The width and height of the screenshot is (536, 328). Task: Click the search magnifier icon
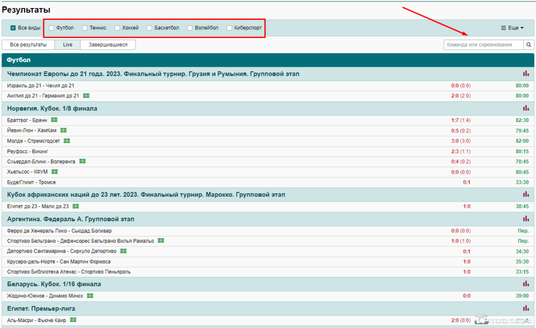[528, 45]
